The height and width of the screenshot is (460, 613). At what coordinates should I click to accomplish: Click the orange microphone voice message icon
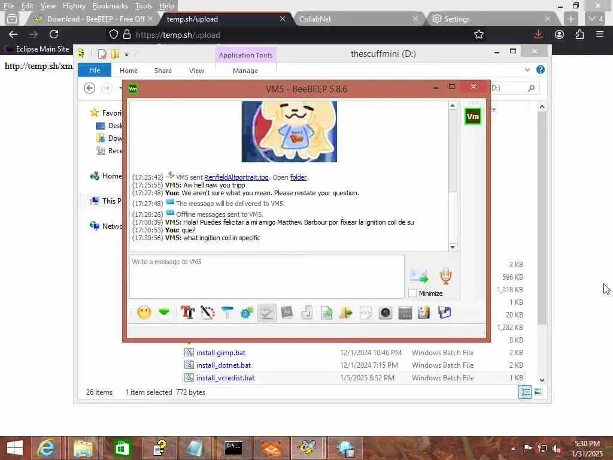pos(445,276)
